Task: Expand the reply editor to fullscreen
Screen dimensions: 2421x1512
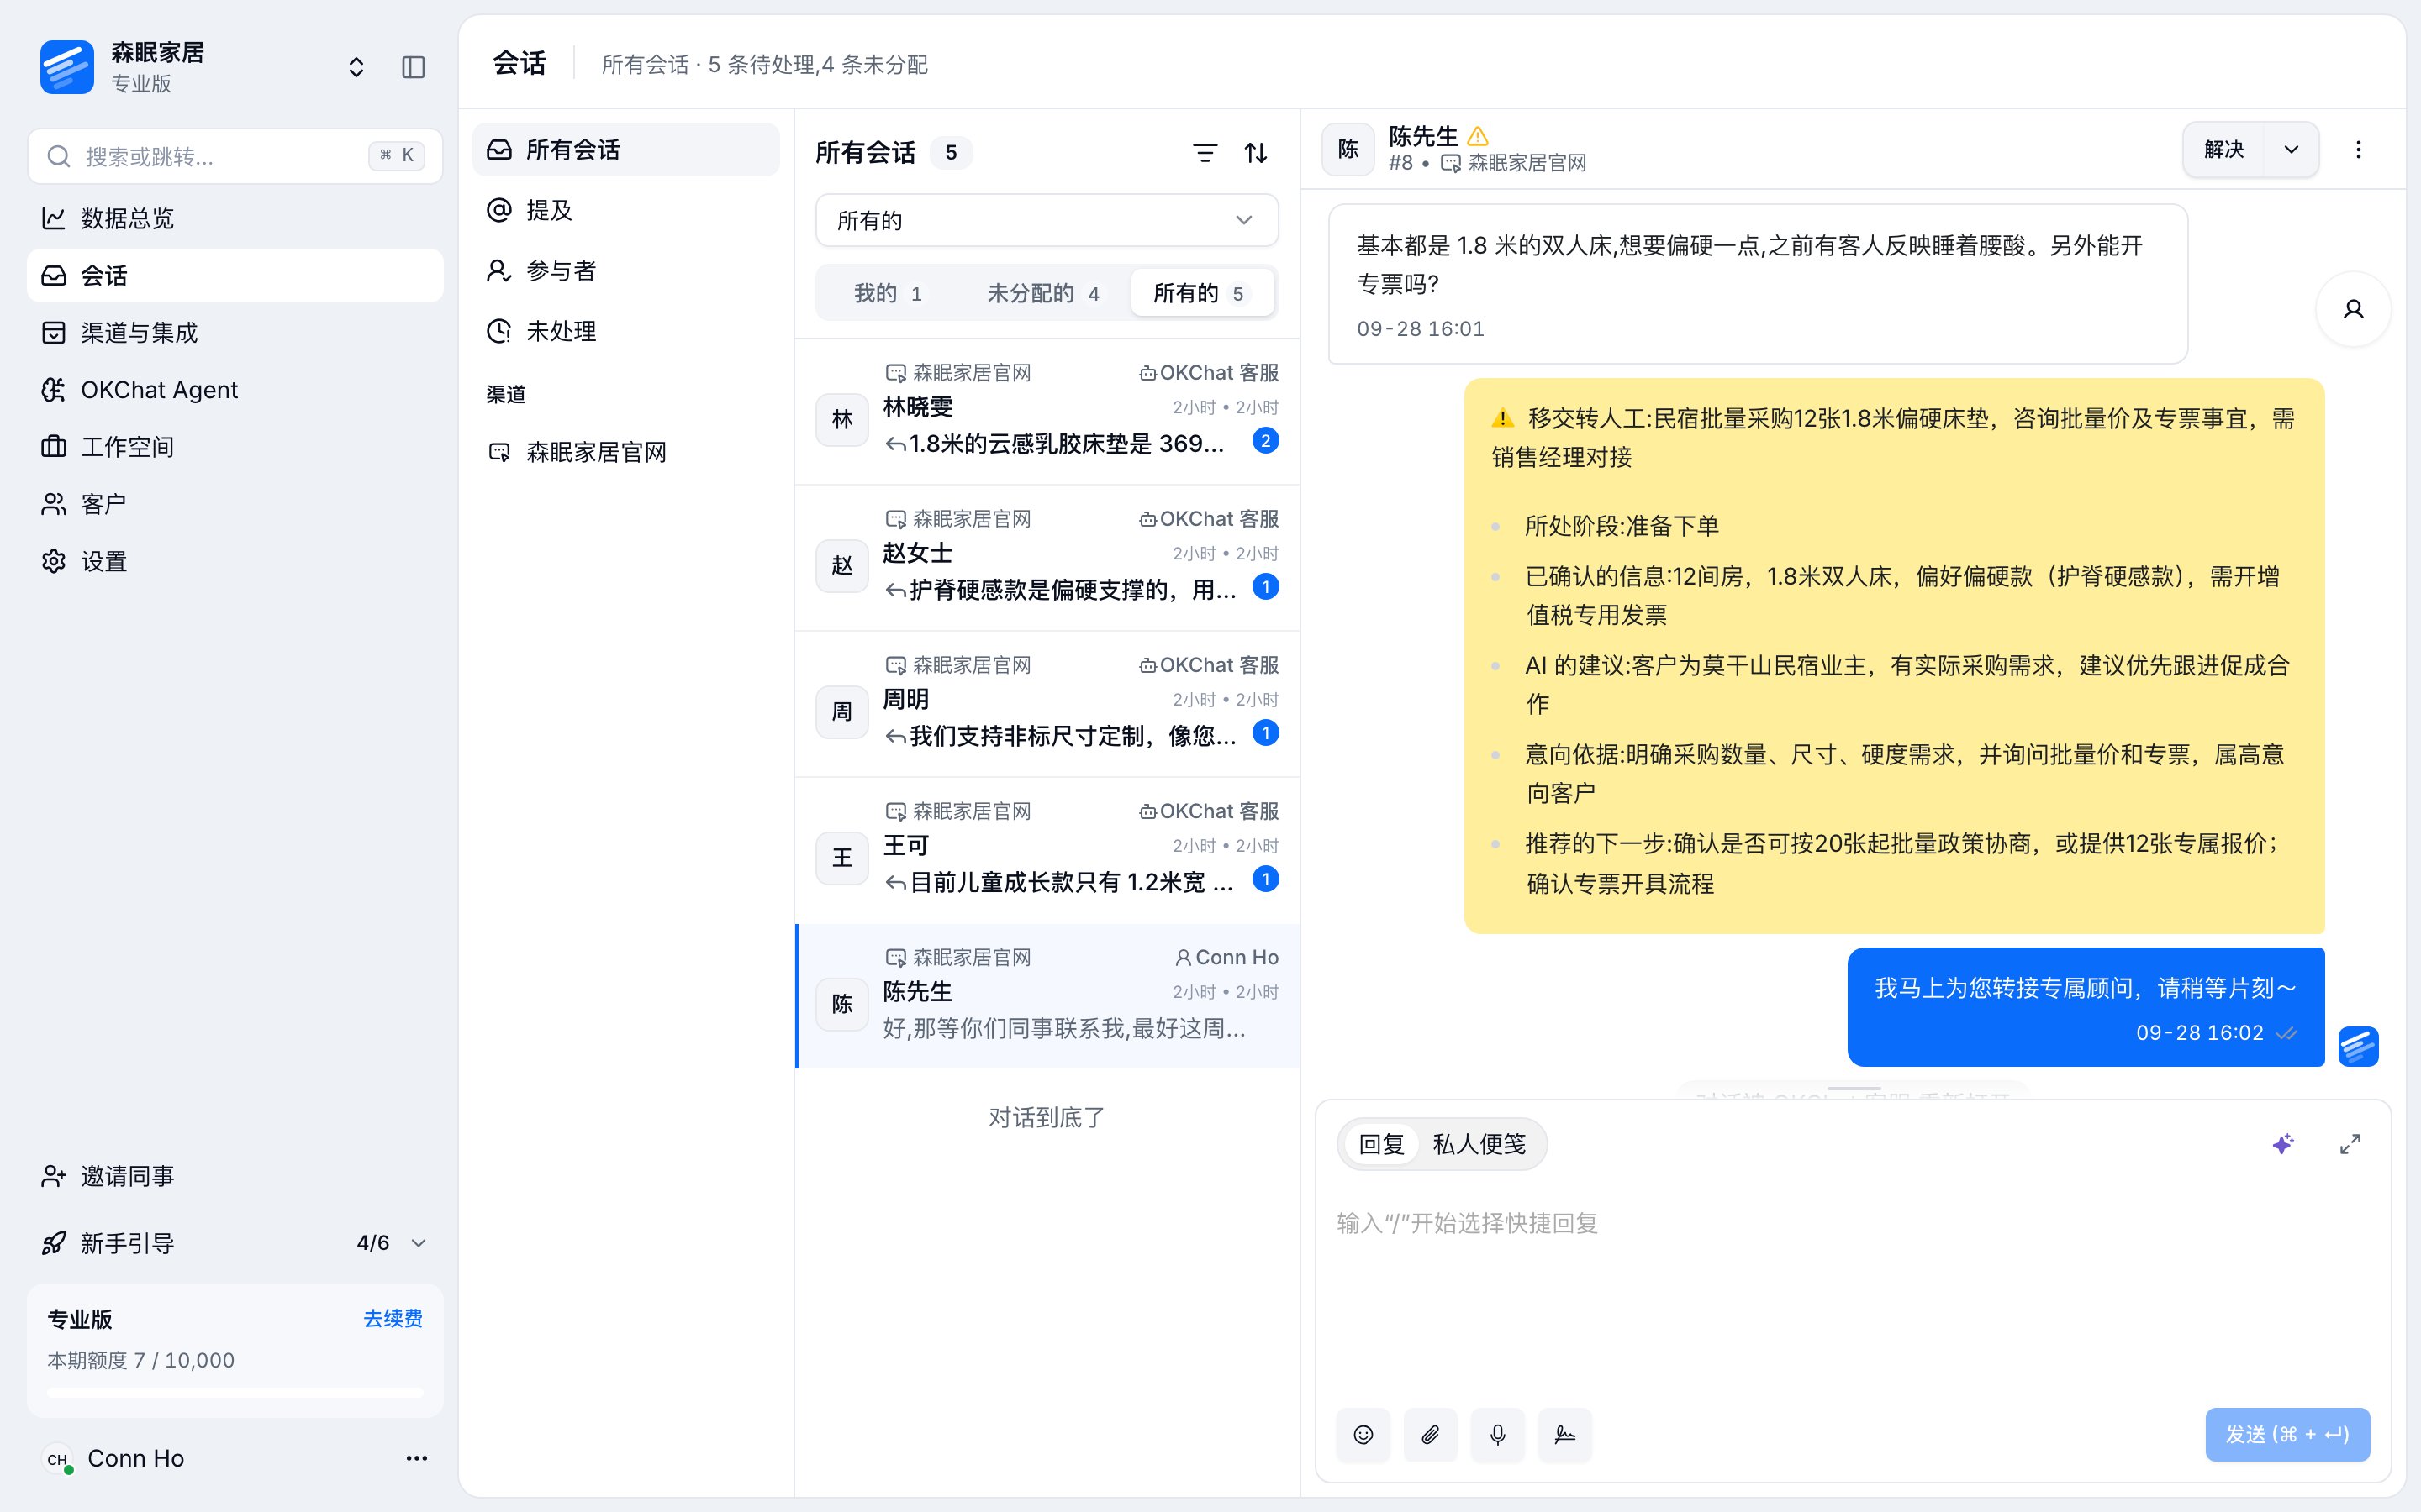Action: (2350, 1144)
